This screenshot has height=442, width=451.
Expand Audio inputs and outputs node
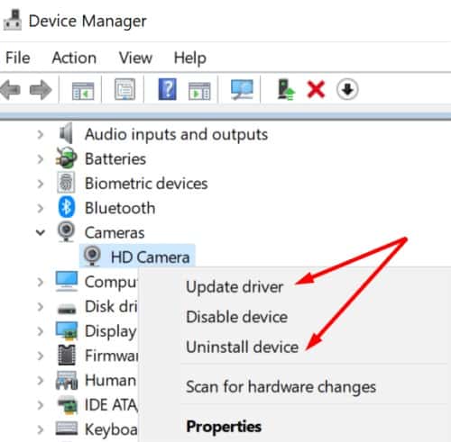(41, 134)
